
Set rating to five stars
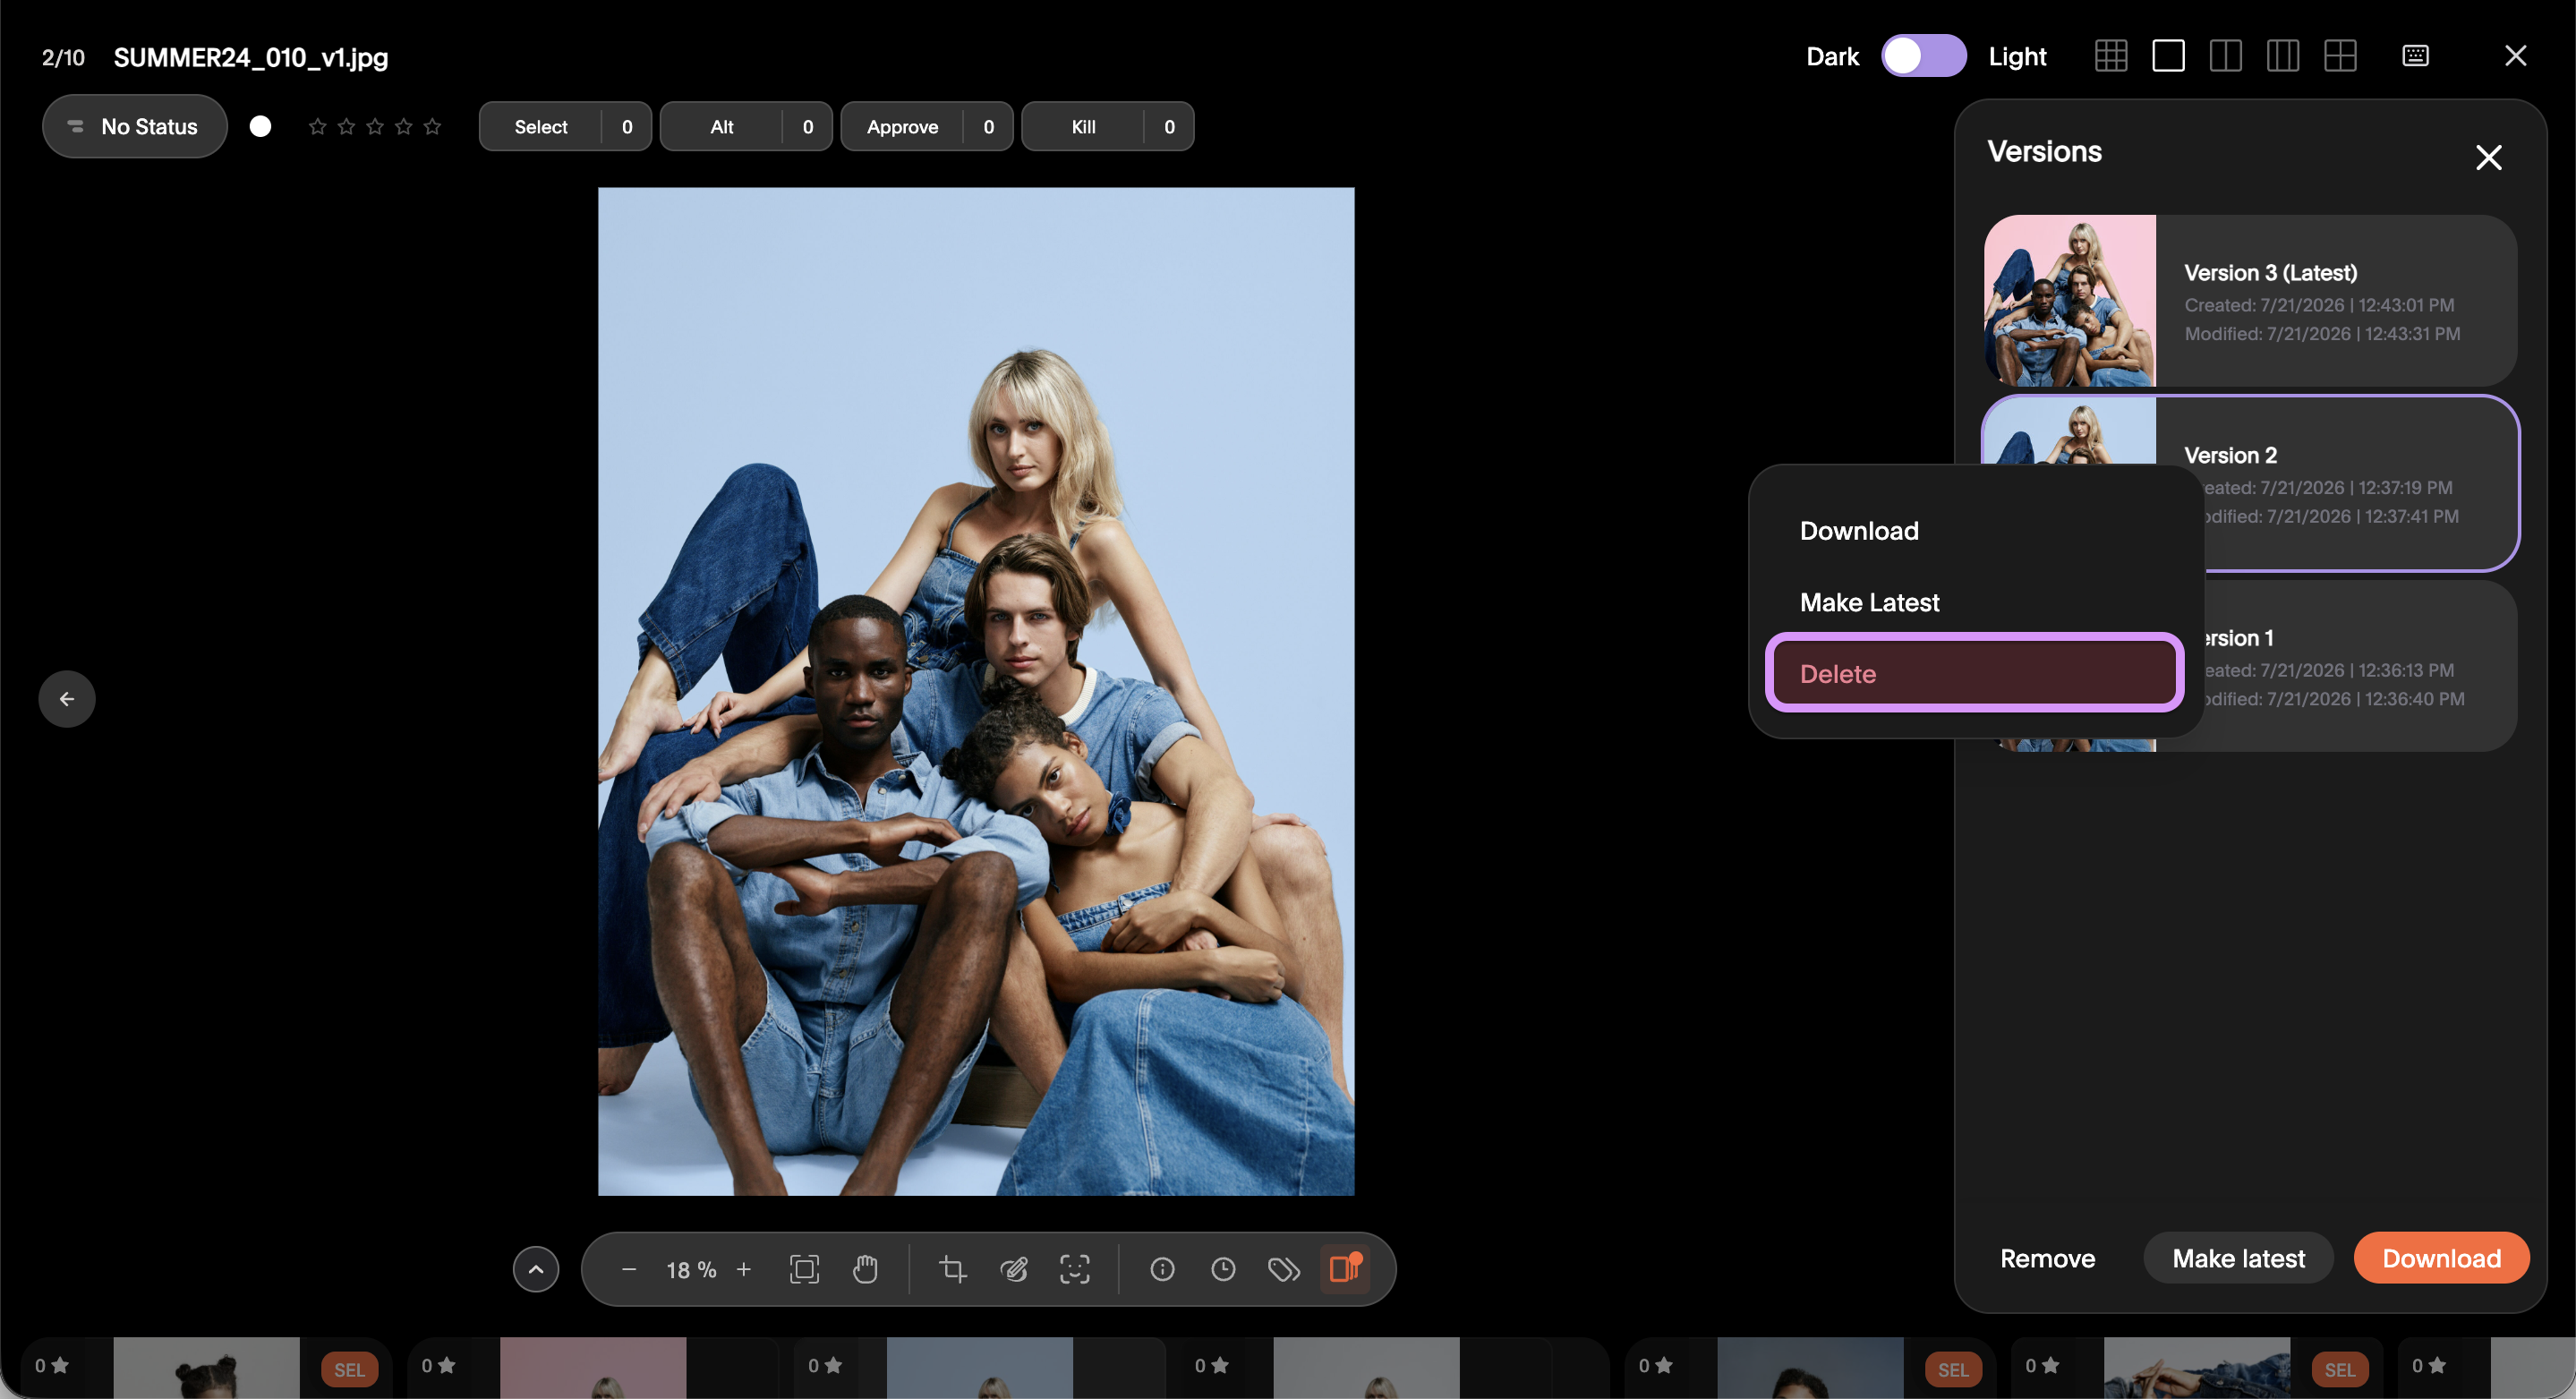432,126
